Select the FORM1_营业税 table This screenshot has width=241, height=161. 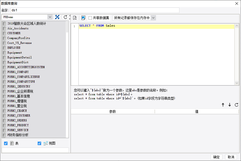17,106
